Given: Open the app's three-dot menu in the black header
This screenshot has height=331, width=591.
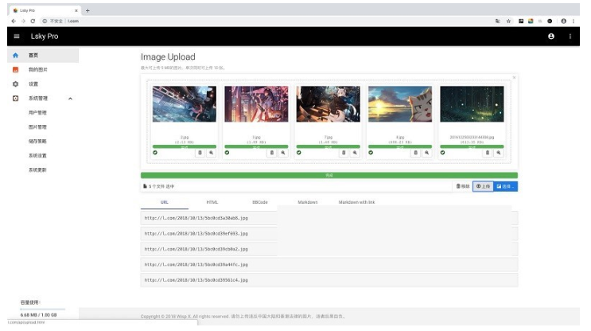Looking at the screenshot, I should pyautogui.click(x=570, y=37).
